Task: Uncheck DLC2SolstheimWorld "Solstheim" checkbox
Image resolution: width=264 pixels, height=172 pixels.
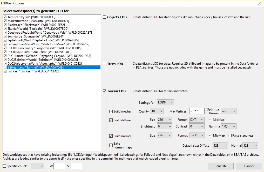Action: pyautogui.click(x=5, y=59)
